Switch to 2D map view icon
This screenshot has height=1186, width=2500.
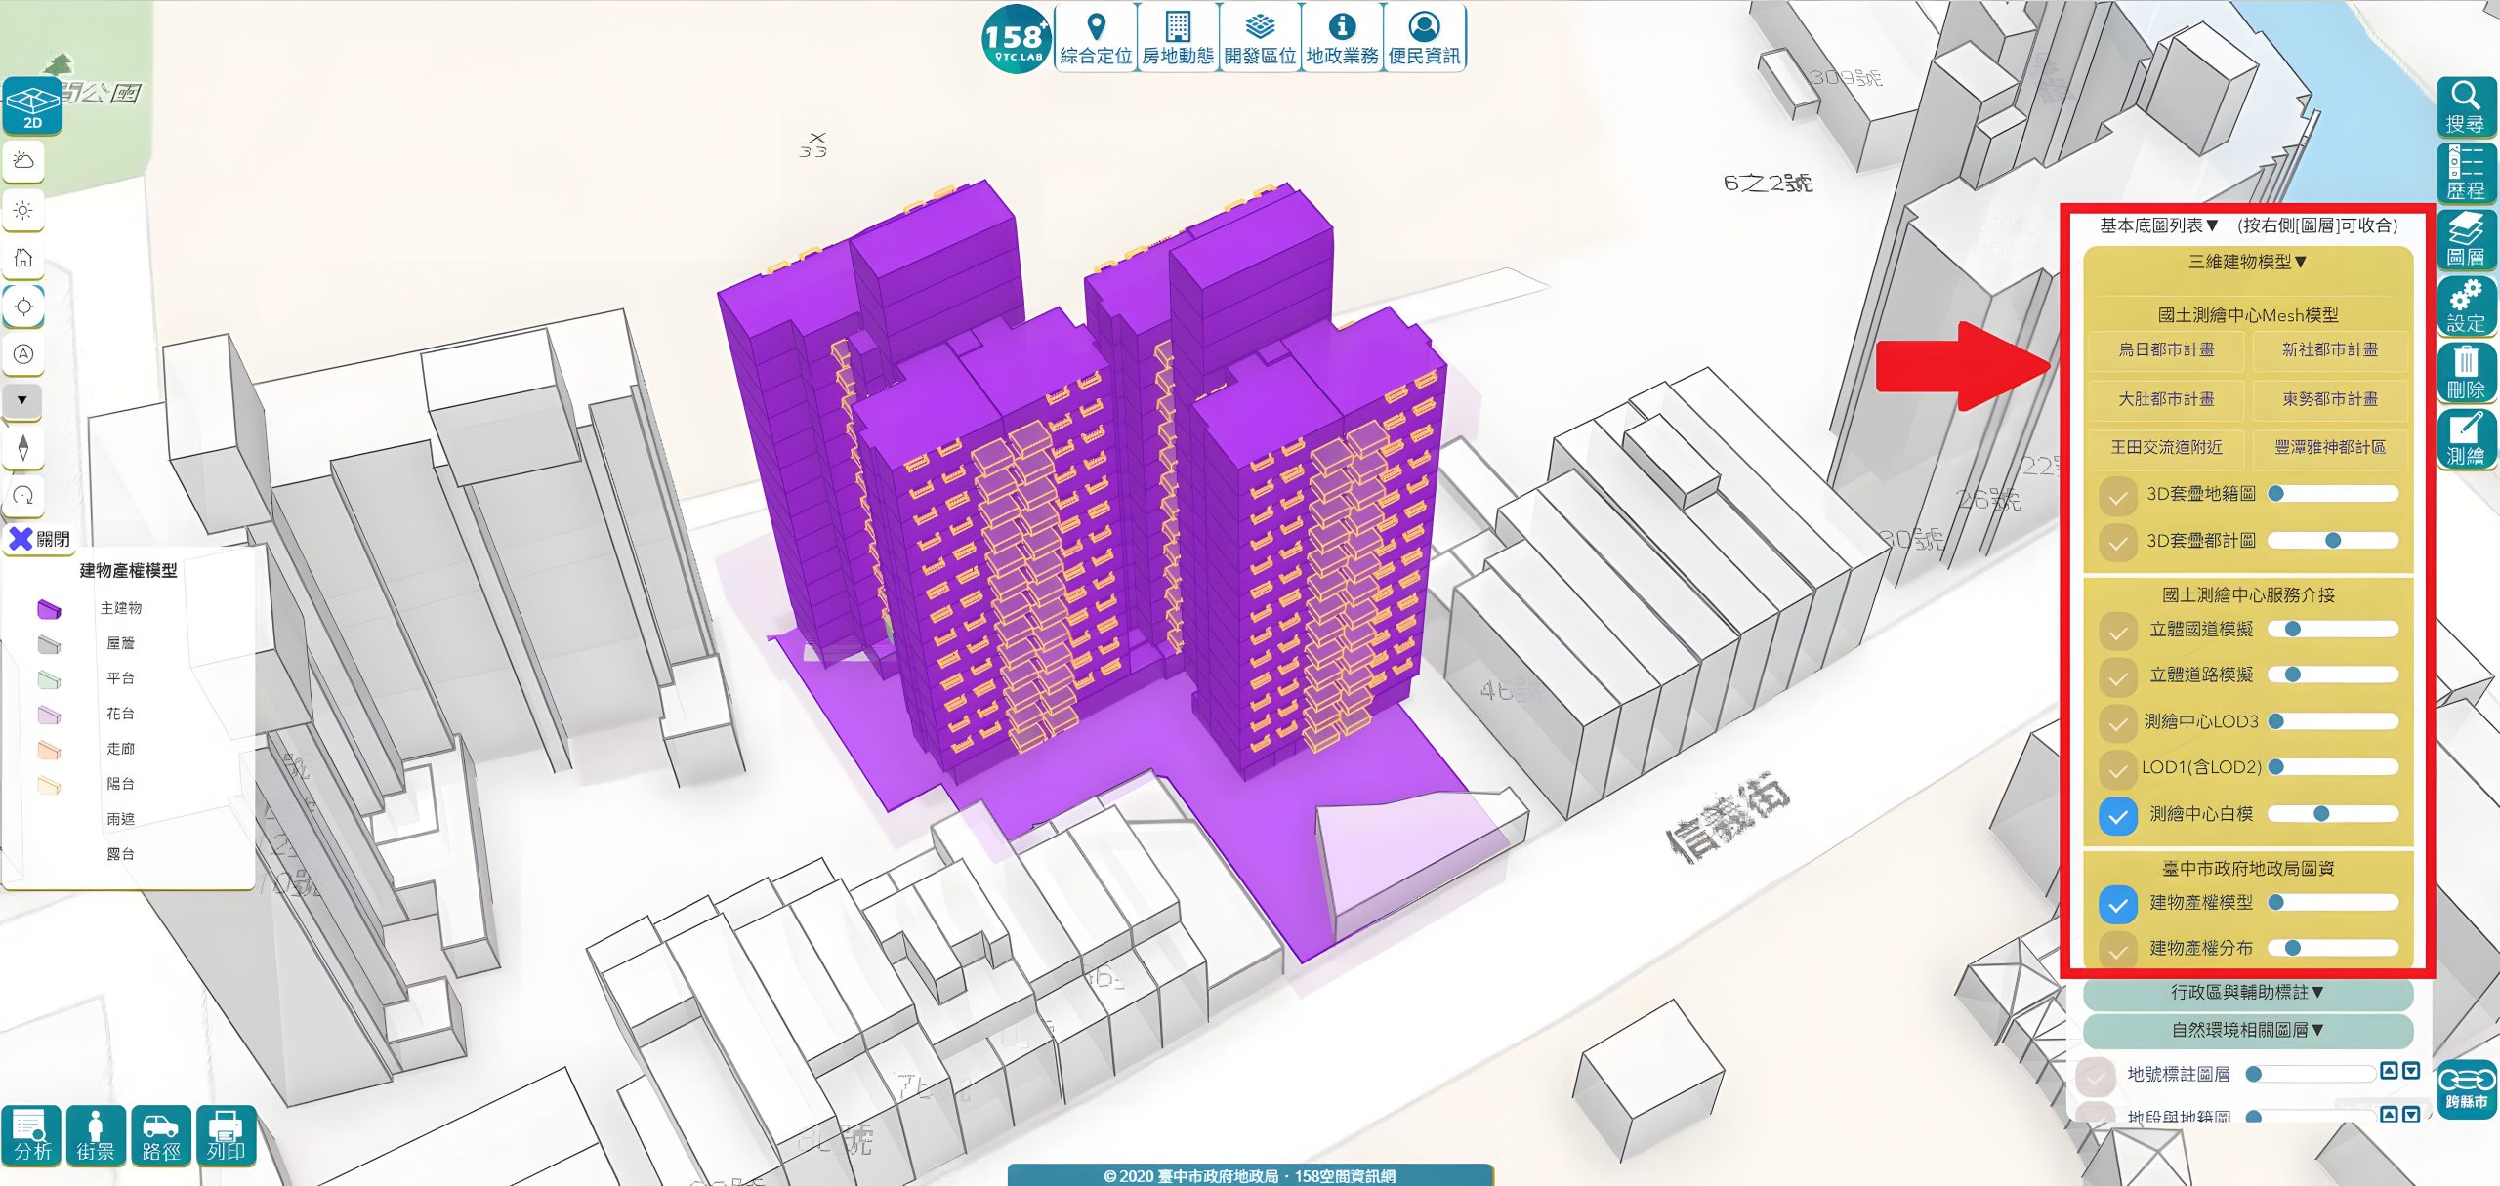pyautogui.click(x=32, y=105)
